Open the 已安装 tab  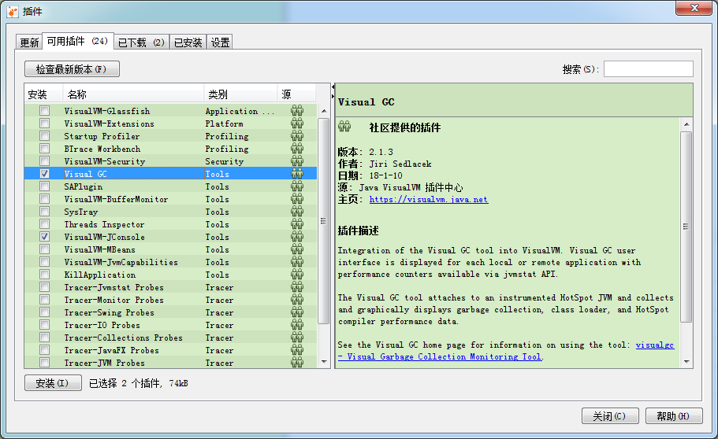188,42
